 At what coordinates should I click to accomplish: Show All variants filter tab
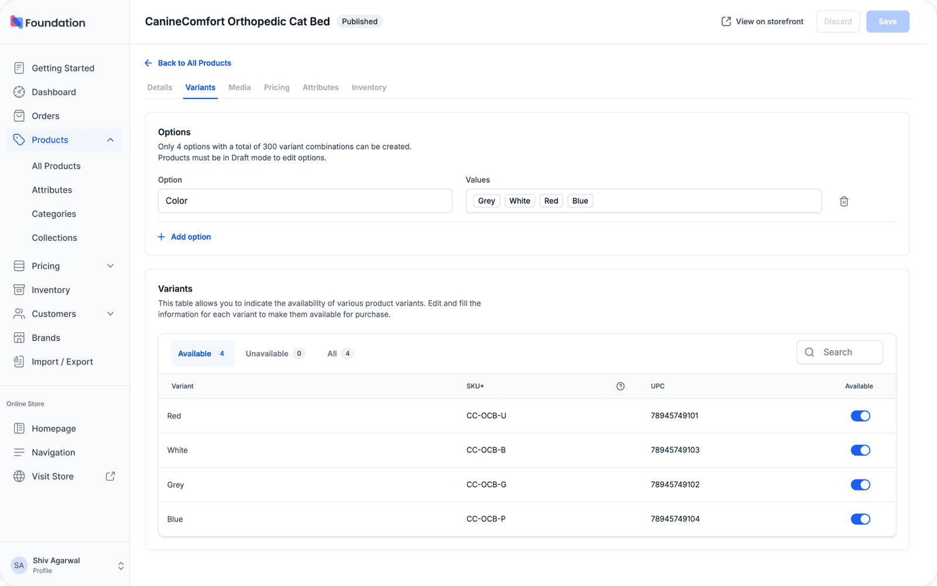pyautogui.click(x=340, y=353)
